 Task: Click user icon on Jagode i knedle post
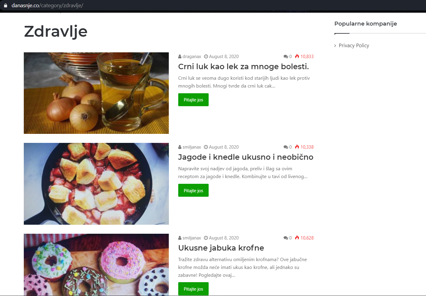tap(180, 147)
